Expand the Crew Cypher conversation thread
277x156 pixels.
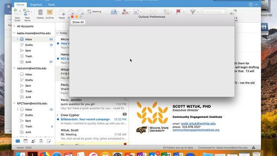coord(58,115)
